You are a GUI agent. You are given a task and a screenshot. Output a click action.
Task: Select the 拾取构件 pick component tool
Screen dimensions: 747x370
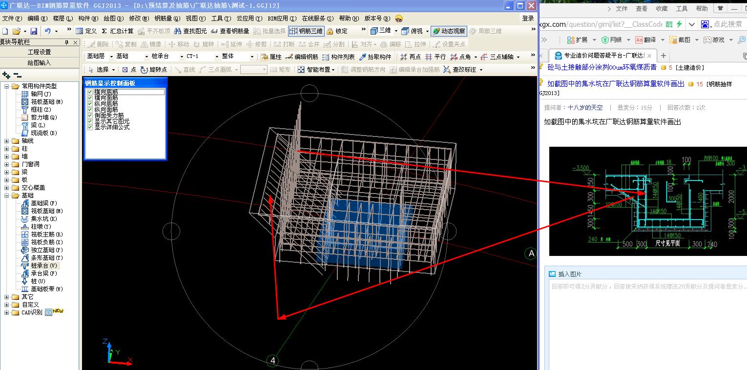pos(375,57)
